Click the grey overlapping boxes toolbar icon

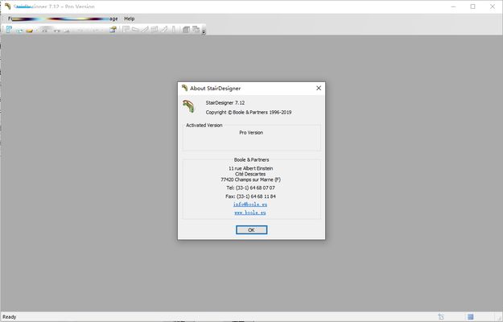point(196,30)
